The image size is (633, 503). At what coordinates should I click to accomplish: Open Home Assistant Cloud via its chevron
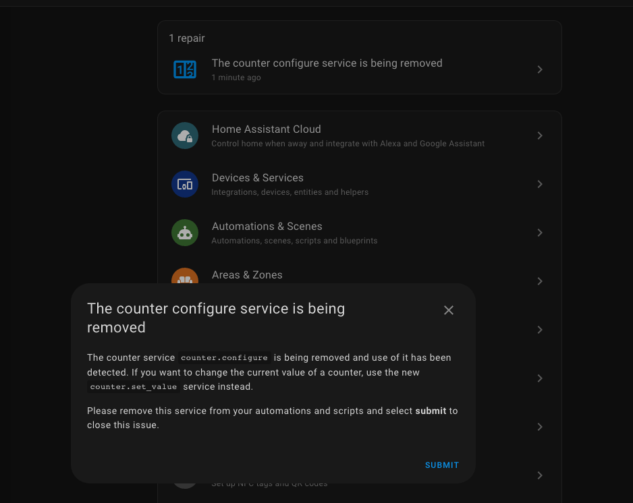click(x=539, y=136)
